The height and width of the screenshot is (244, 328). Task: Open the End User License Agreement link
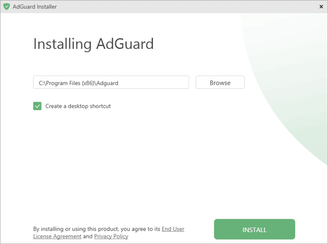point(109,232)
